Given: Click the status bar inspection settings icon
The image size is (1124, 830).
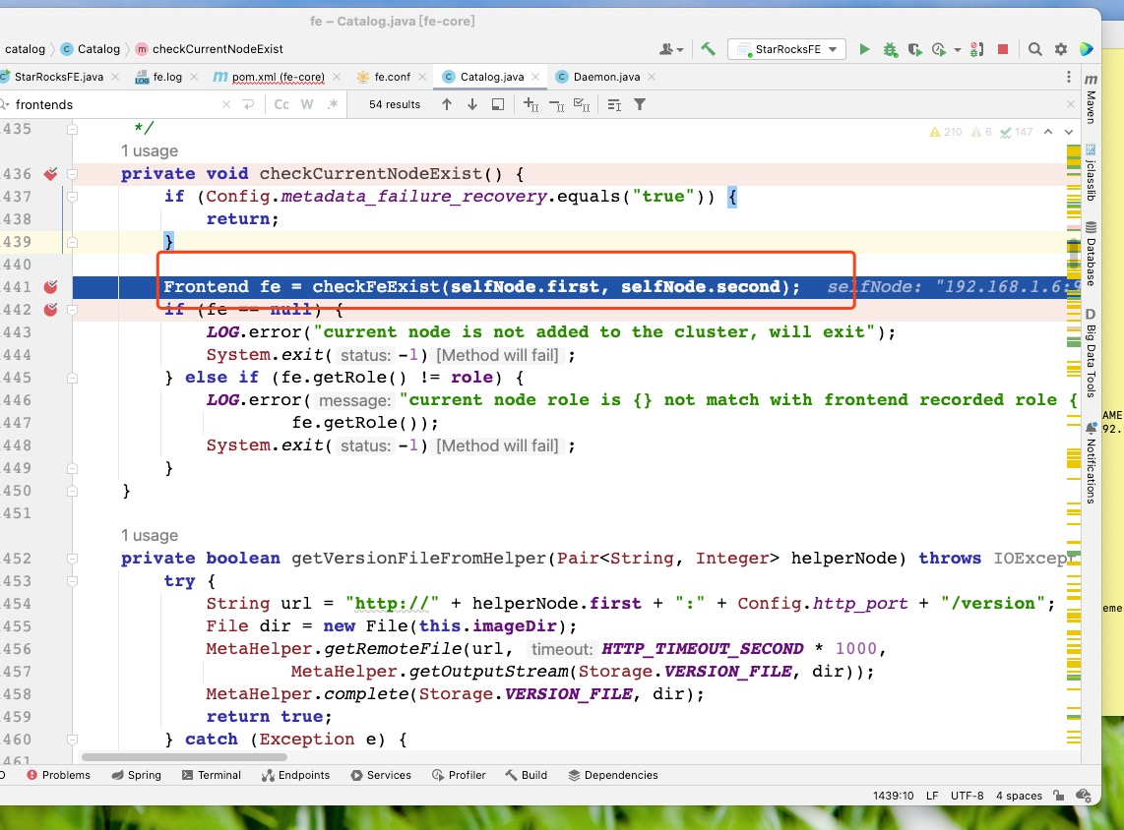Looking at the screenshot, I should (x=1084, y=796).
